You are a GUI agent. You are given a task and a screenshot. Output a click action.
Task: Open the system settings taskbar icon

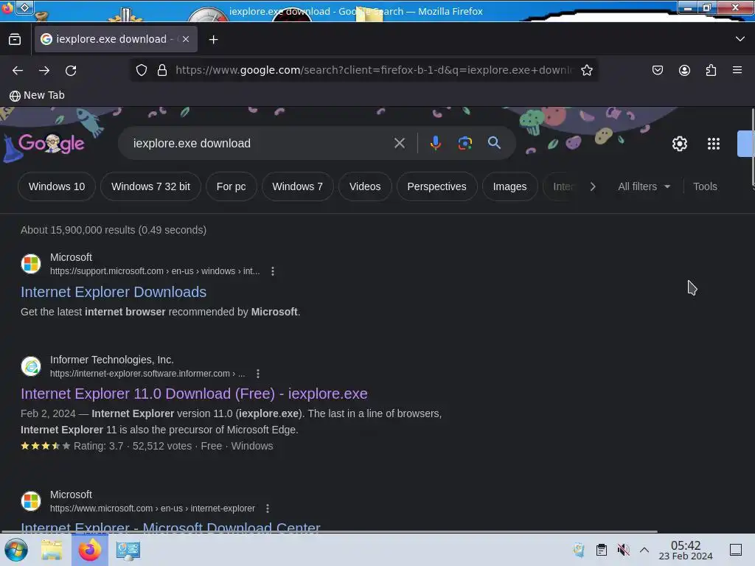pyautogui.click(x=128, y=550)
